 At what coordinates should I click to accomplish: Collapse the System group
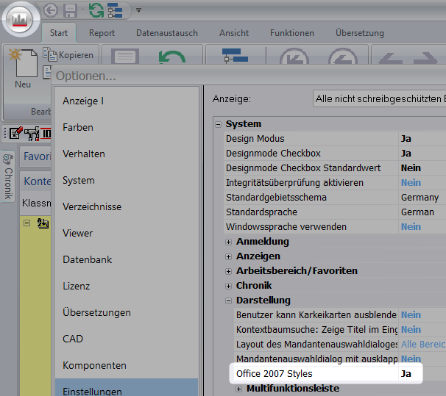pyautogui.click(x=218, y=124)
